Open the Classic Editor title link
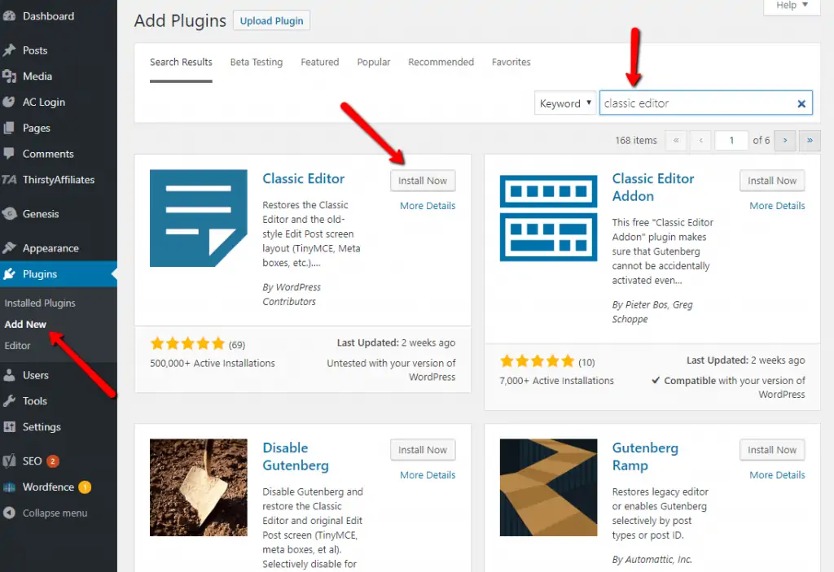 click(x=303, y=179)
